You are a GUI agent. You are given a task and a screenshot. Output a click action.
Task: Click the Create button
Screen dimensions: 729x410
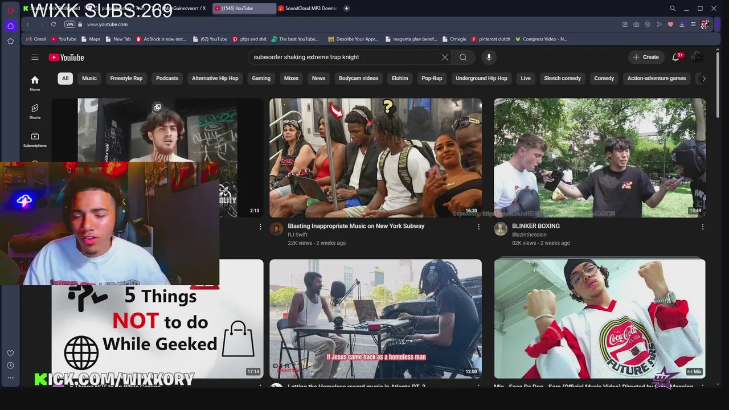(x=646, y=57)
